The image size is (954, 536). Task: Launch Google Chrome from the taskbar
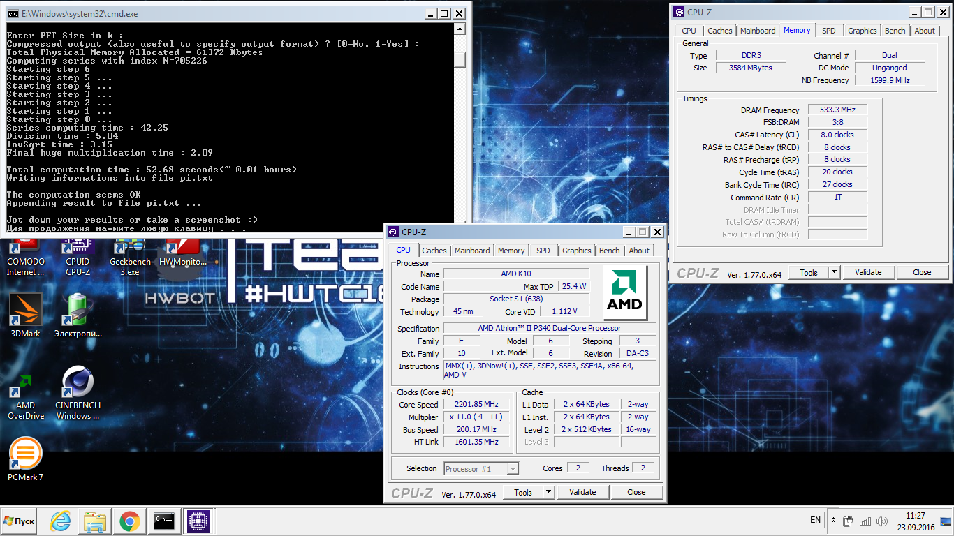tap(129, 521)
